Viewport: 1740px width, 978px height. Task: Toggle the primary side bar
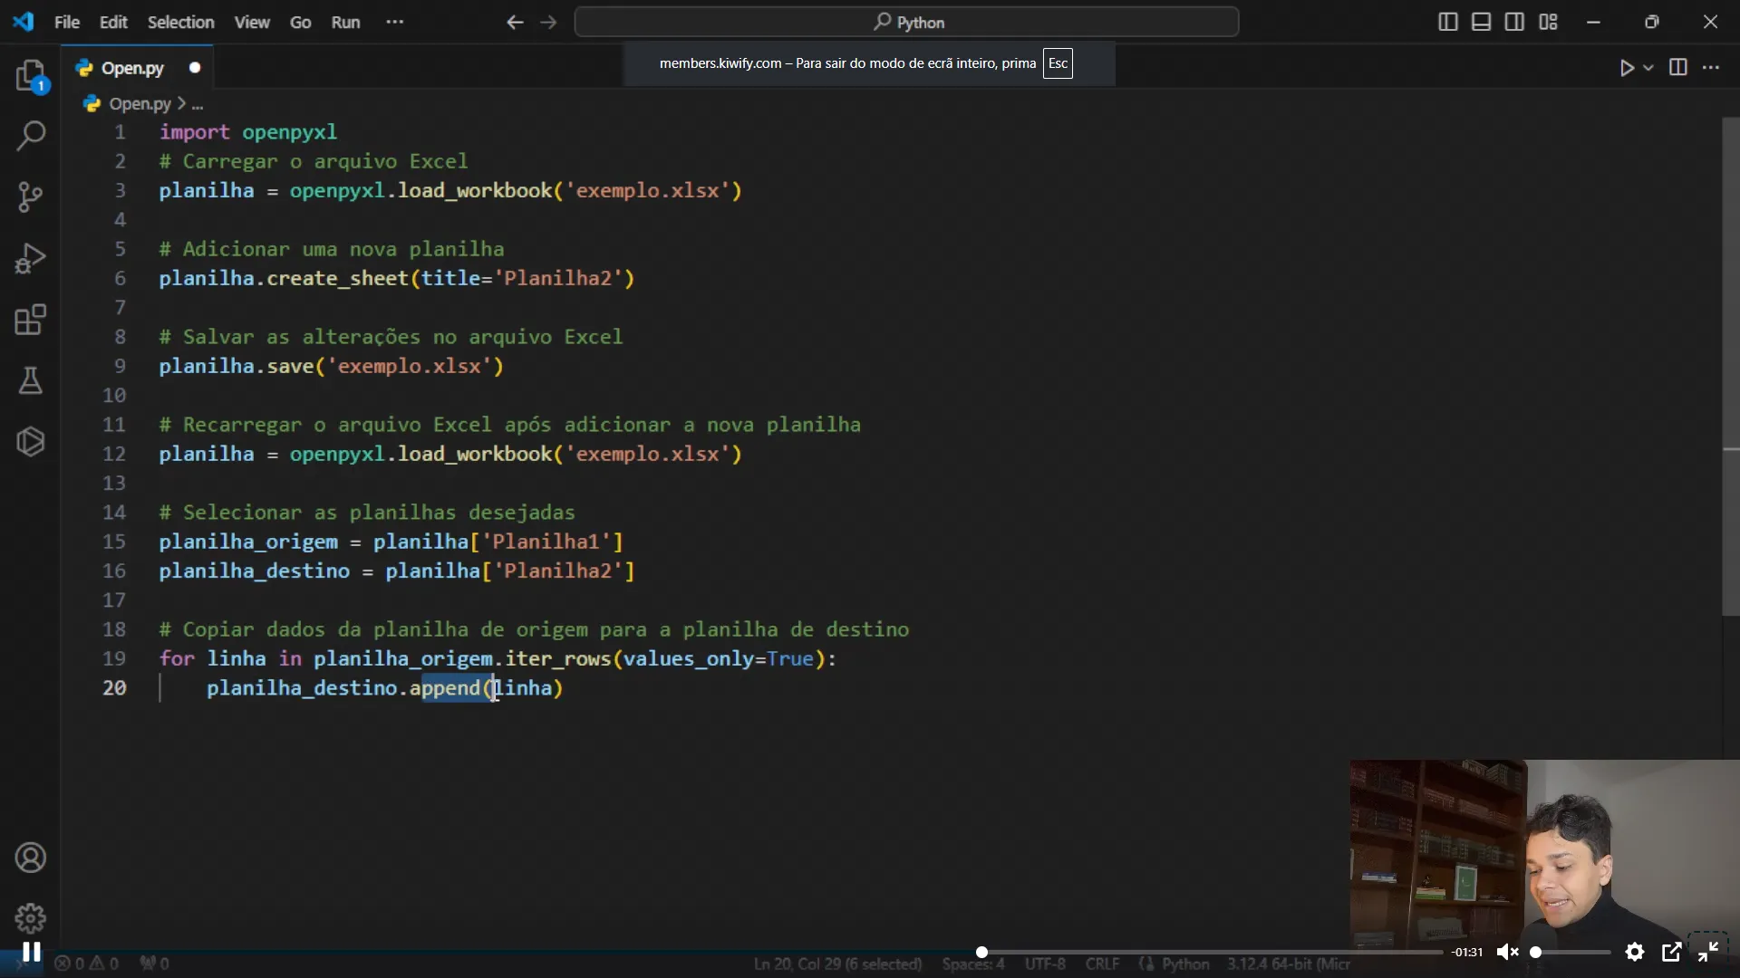(x=1448, y=22)
